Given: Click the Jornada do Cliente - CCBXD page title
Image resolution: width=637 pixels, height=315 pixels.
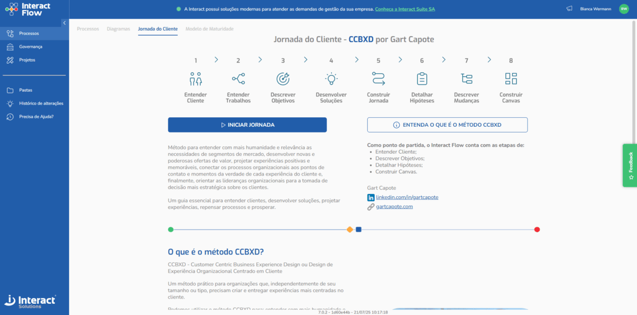Looking at the screenshot, I should click(x=354, y=39).
